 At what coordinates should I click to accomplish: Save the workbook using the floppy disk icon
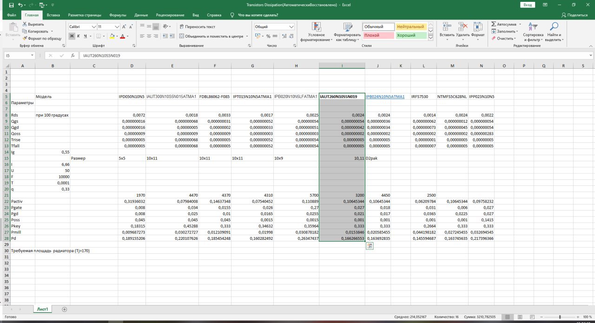pyautogui.click(x=11, y=5)
